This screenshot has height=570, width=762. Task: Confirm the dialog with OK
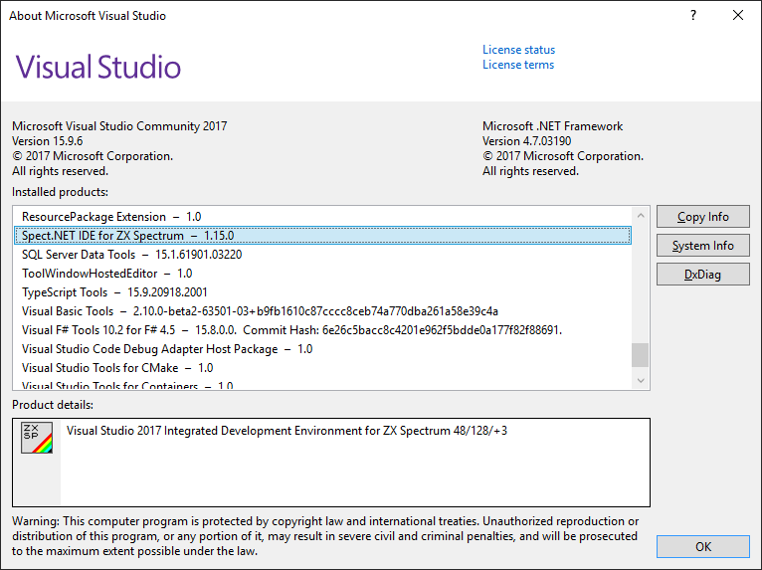point(702,547)
